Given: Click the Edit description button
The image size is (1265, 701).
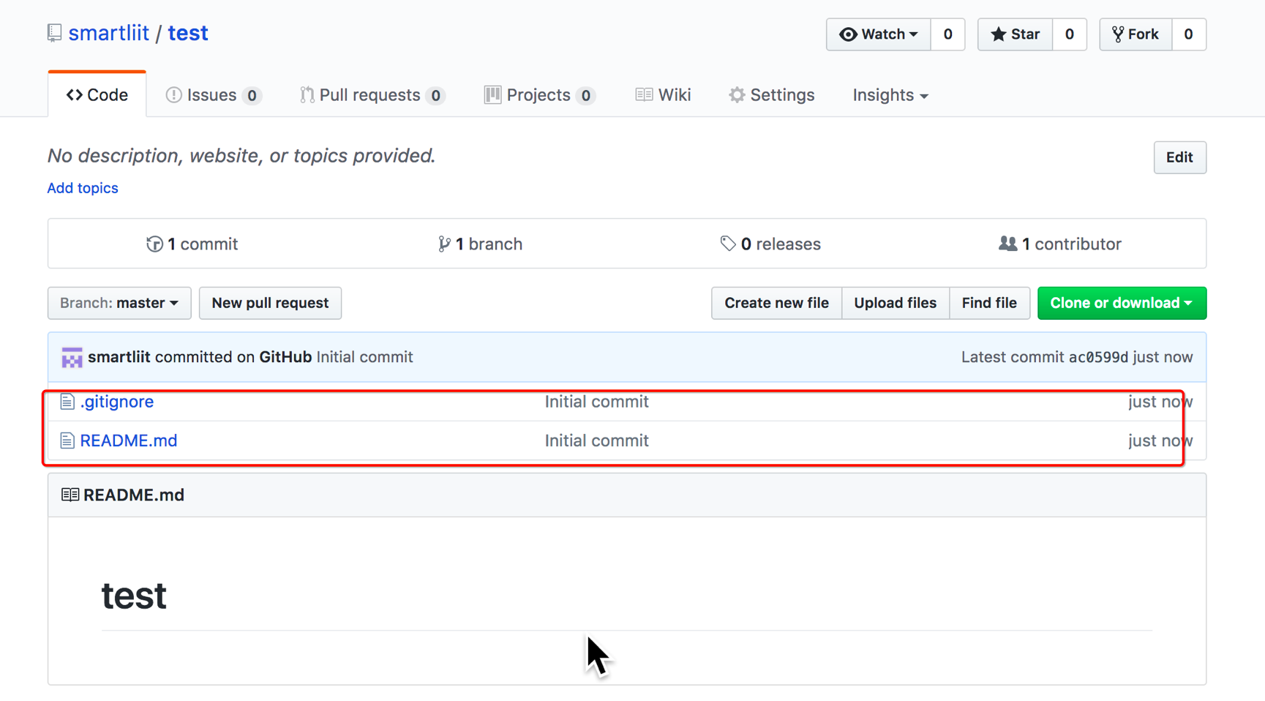Looking at the screenshot, I should pos(1179,157).
